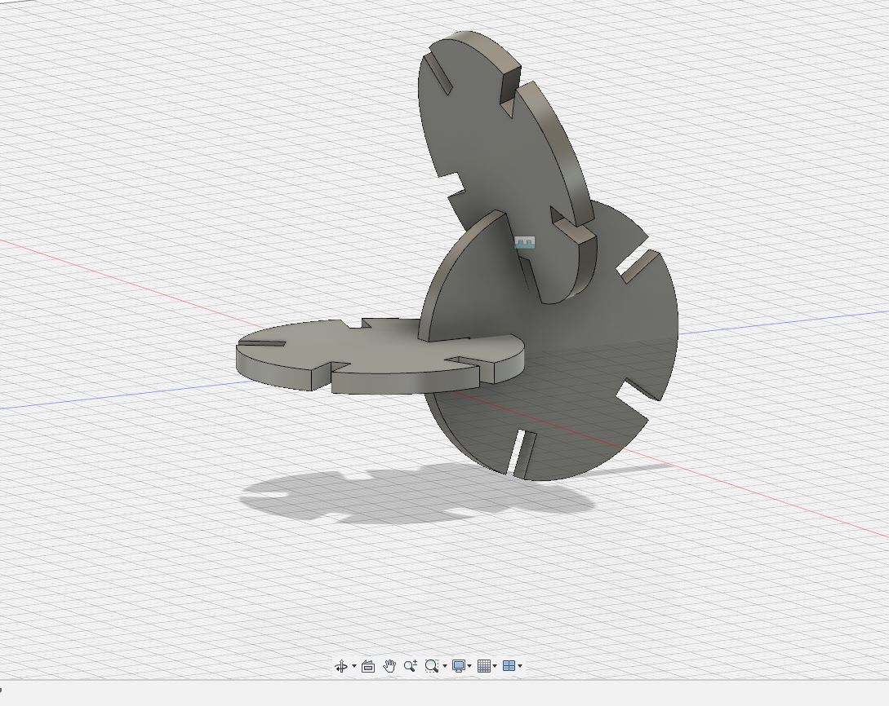
Task: Click the Look At icon
Action: click(x=368, y=666)
